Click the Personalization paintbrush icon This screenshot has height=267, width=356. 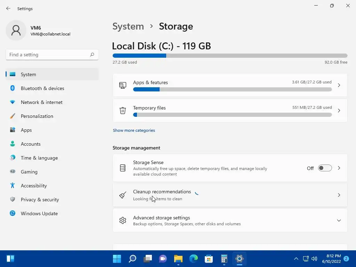pos(13,116)
